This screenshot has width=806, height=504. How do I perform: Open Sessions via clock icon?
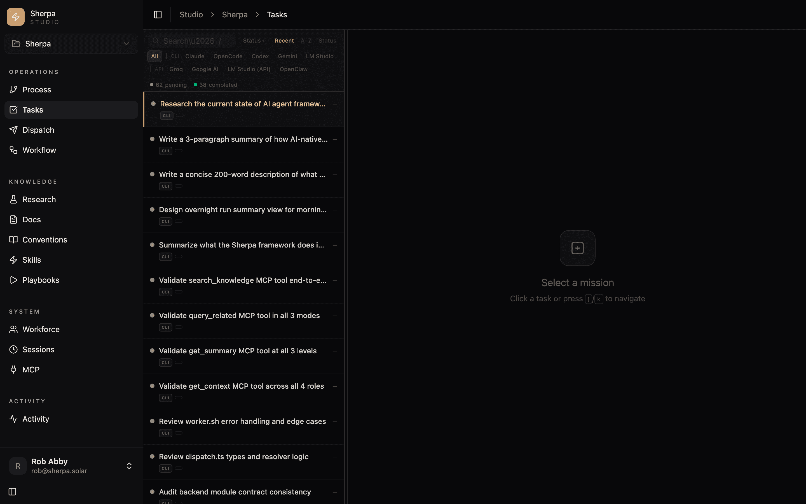[x=13, y=349]
